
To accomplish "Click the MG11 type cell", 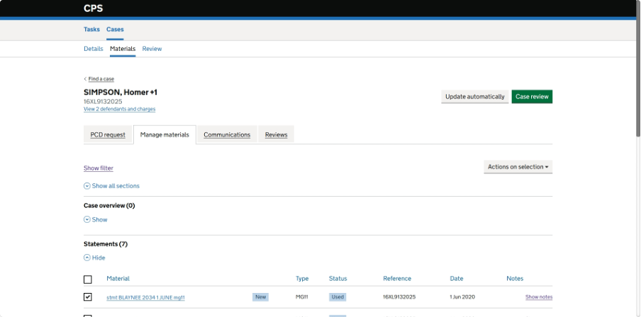I will (x=301, y=297).
